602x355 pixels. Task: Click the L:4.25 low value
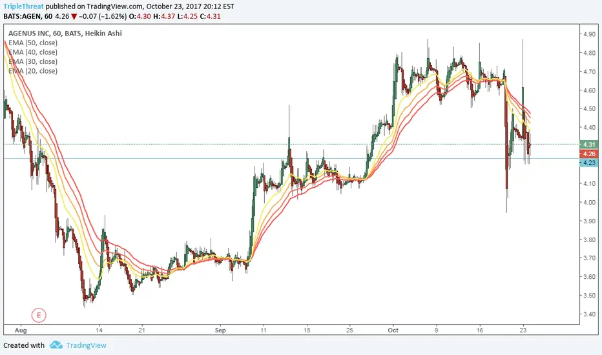[x=187, y=16]
